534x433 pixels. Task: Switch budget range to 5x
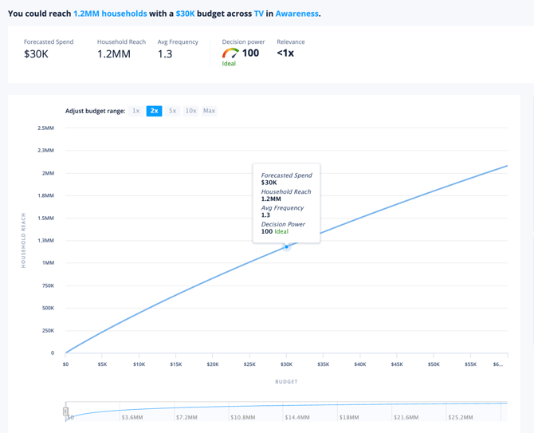(x=172, y=111)
